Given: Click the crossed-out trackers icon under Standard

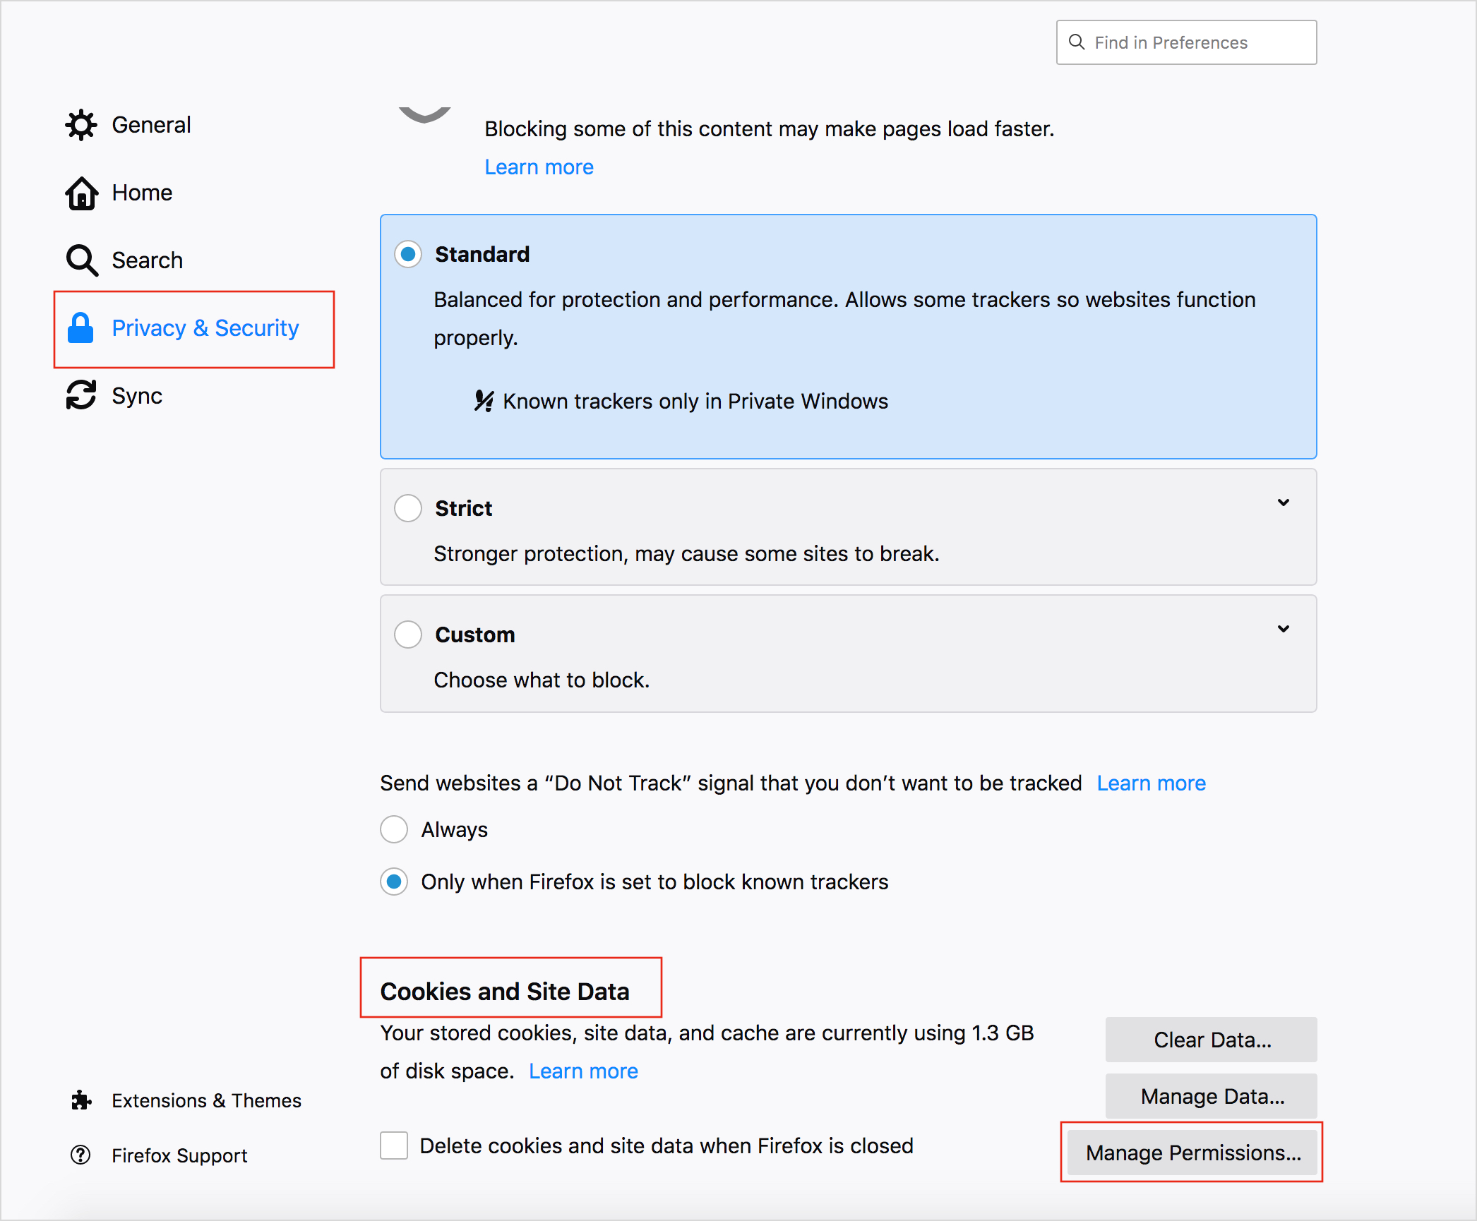Looking at the screenshot, I should click(x=484, y=401).
